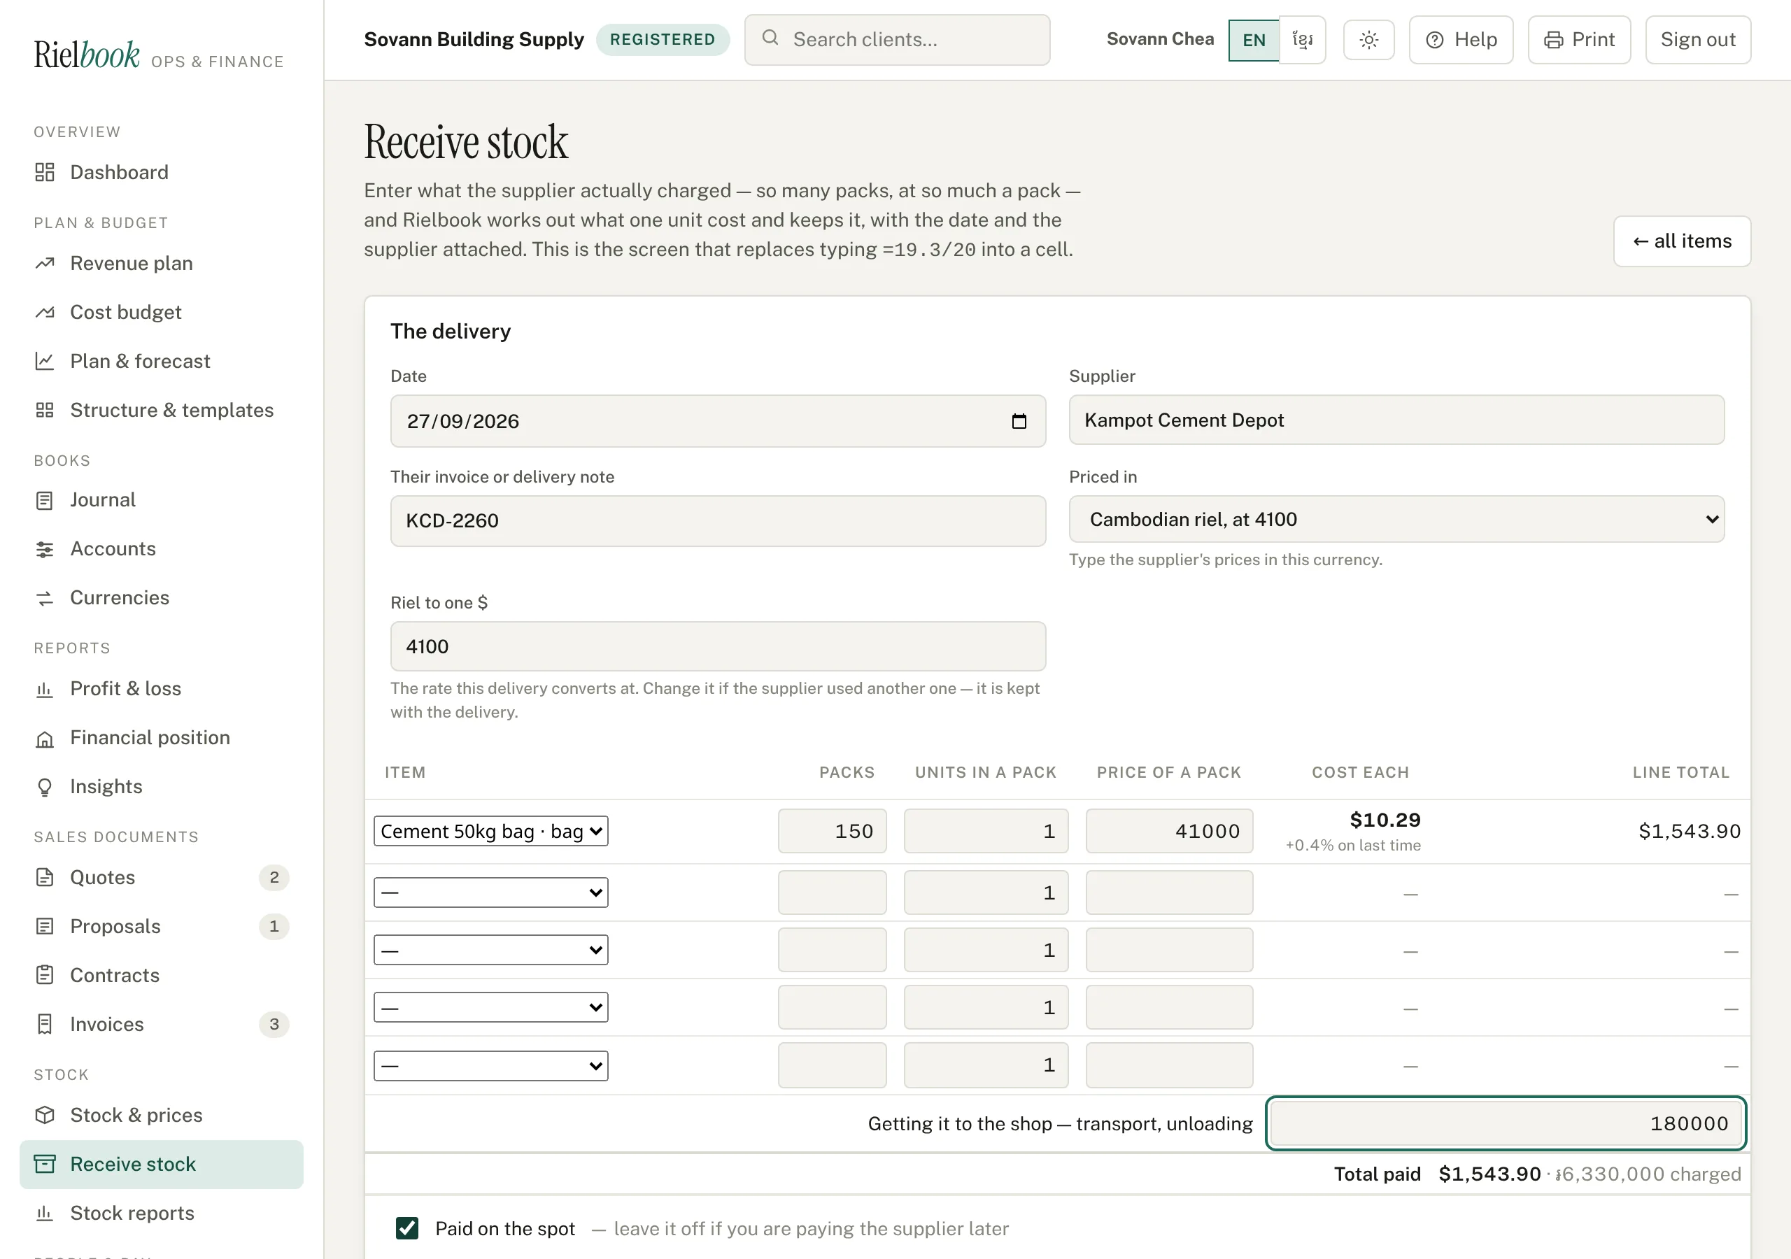Click the Insights lightbulb icon
This screenshot has width=1791, height=1259.
(45, 787)
